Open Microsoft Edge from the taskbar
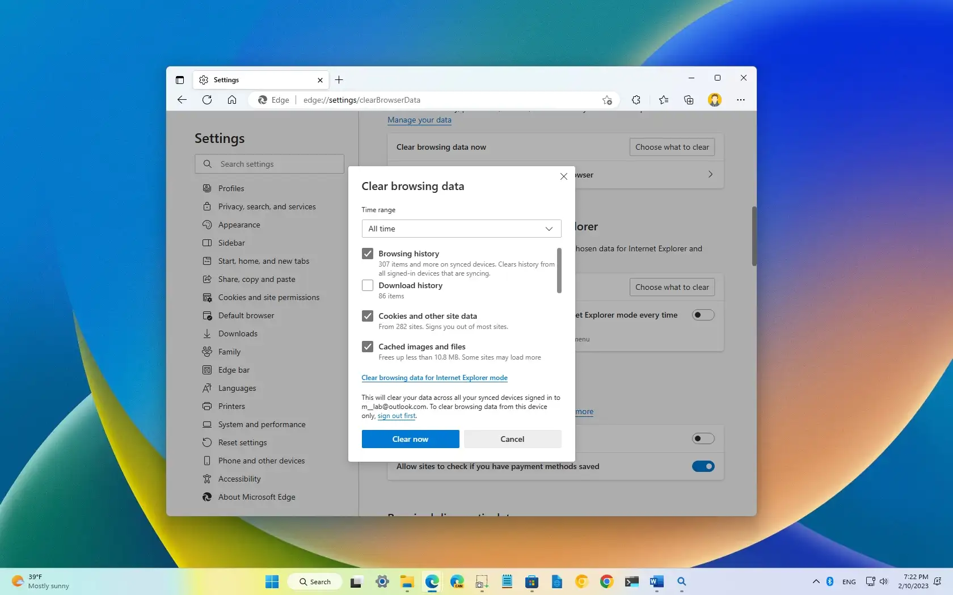 (x=432, y=581)
